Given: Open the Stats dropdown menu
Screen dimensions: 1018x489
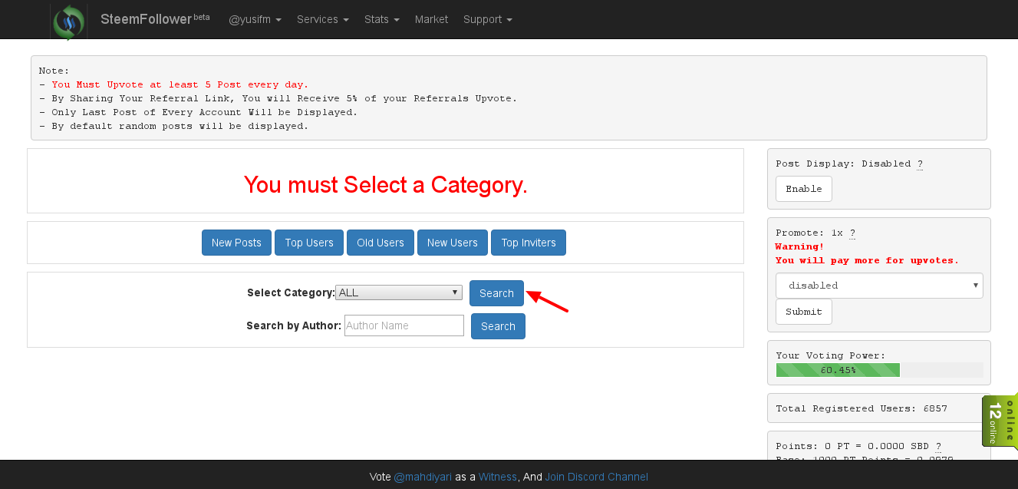Looking at the screenshot, I should click(x=381, y=19).
